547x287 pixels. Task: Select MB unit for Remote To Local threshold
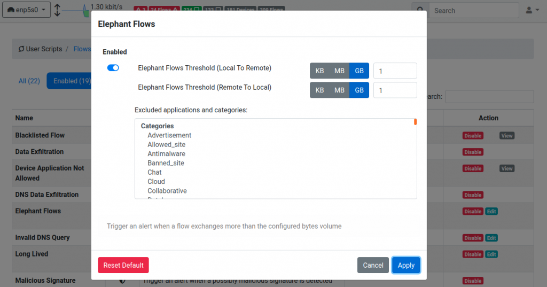pyautogui.click(x=339, y=90)
